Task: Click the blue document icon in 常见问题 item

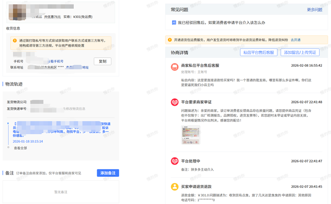Action: coord(174,22)
